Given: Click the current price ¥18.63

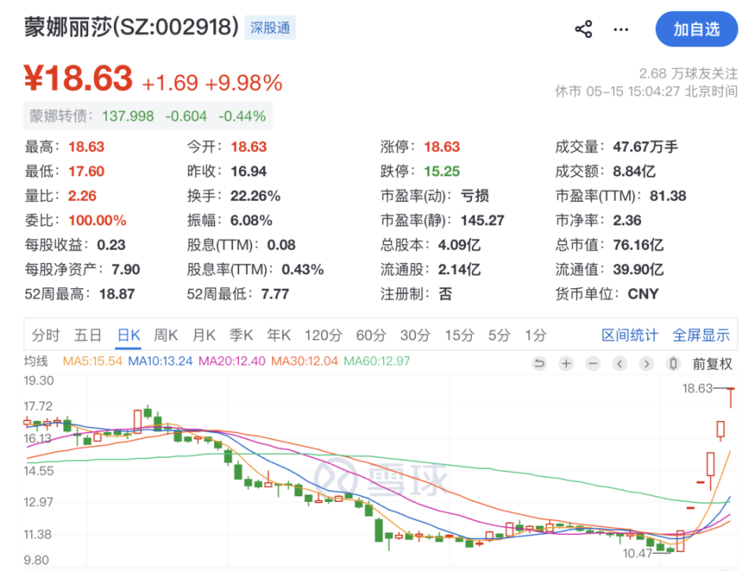Looking at the screenshot, I should [x=79, y=79].
